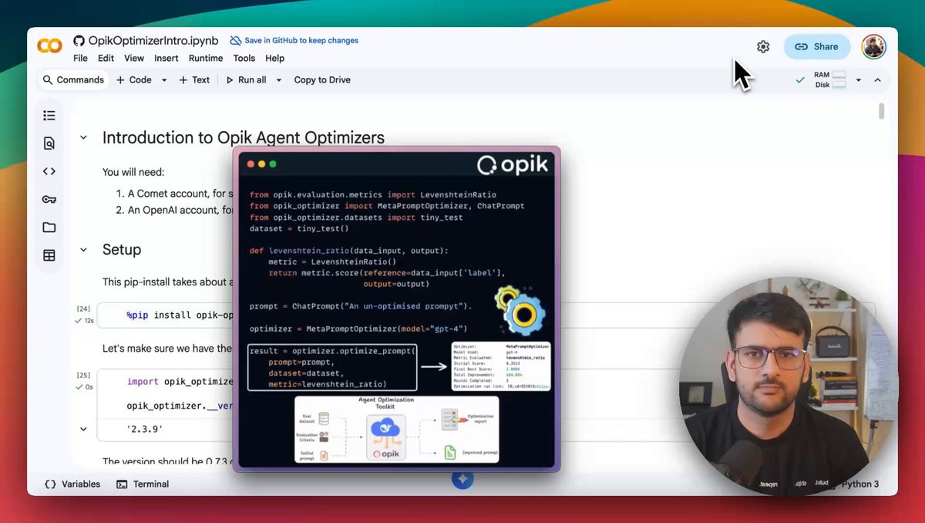The image size is (925, 523).
Task: Open the View menu
Action: 134,58
